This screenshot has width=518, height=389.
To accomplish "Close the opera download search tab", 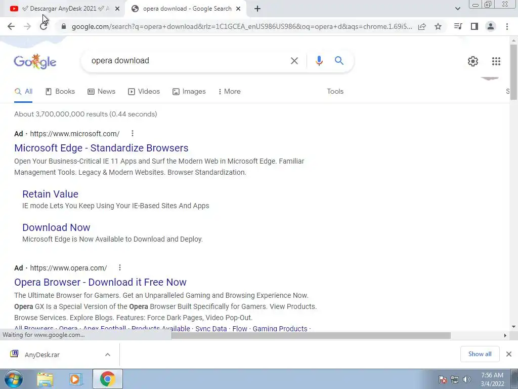I will [238, 9].
